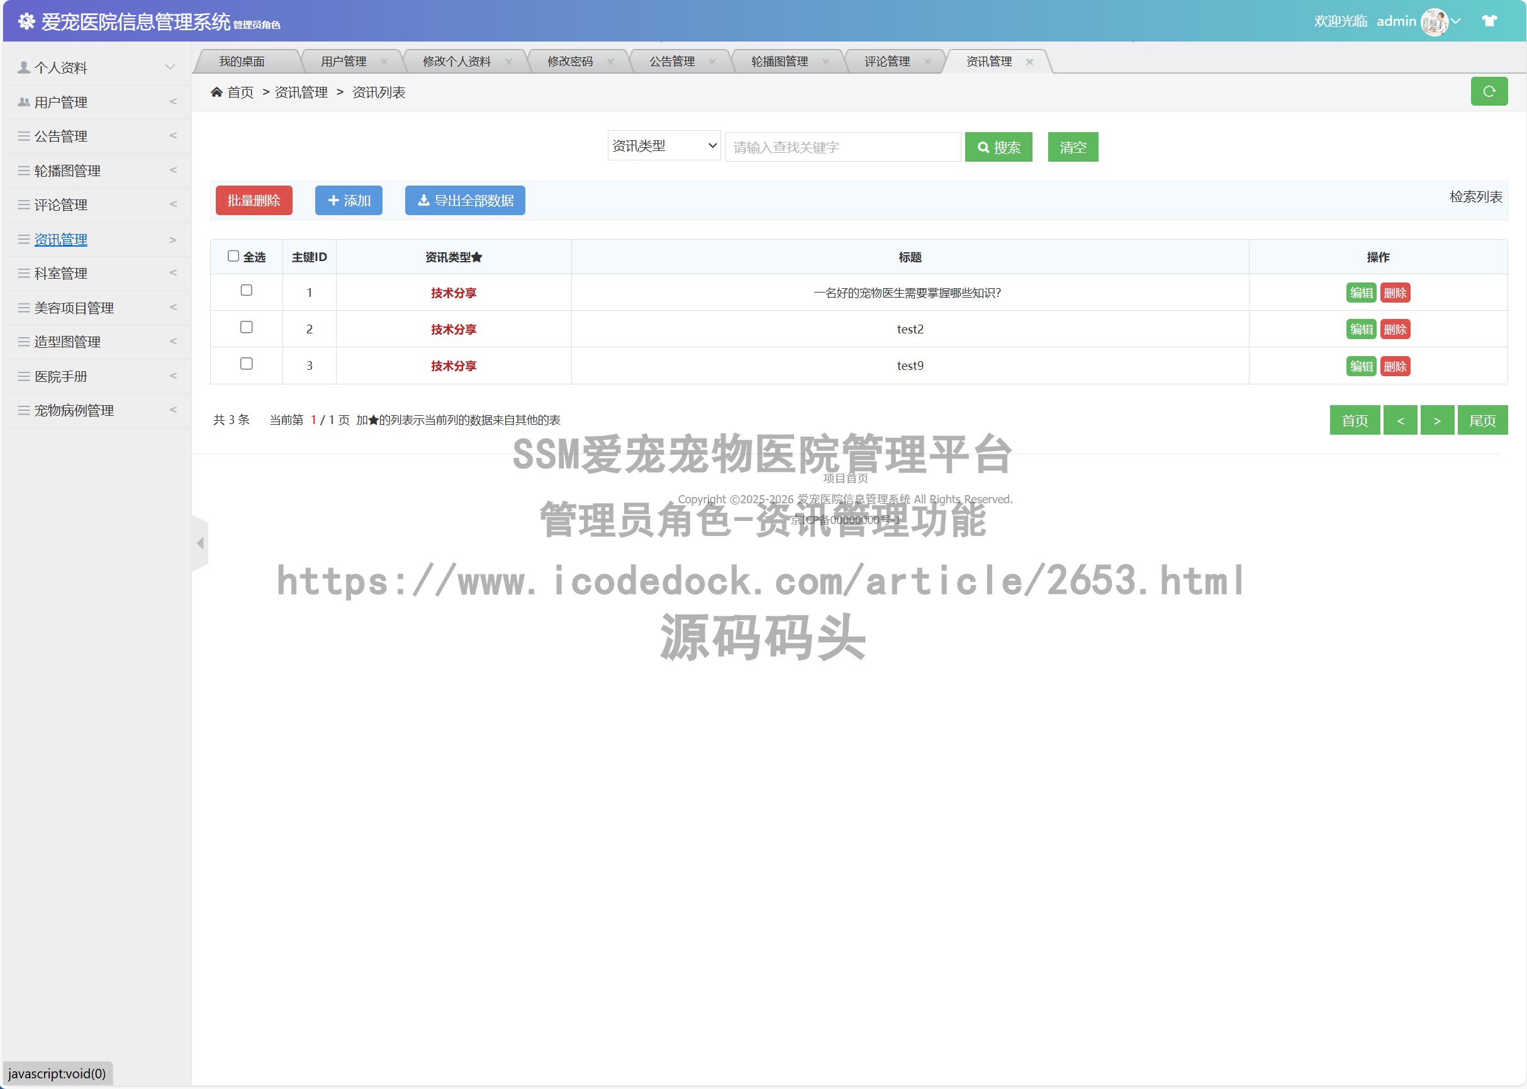Check the checkbox for row ID 1
This screenshot has width=1527, height=1089.
coord(246,291)
